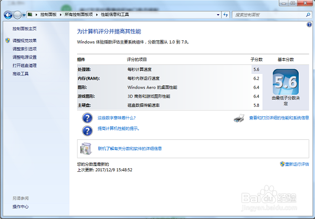Click the 5.6 base score badge
This screenshot has width=315, height=219.
click(286, 82)
